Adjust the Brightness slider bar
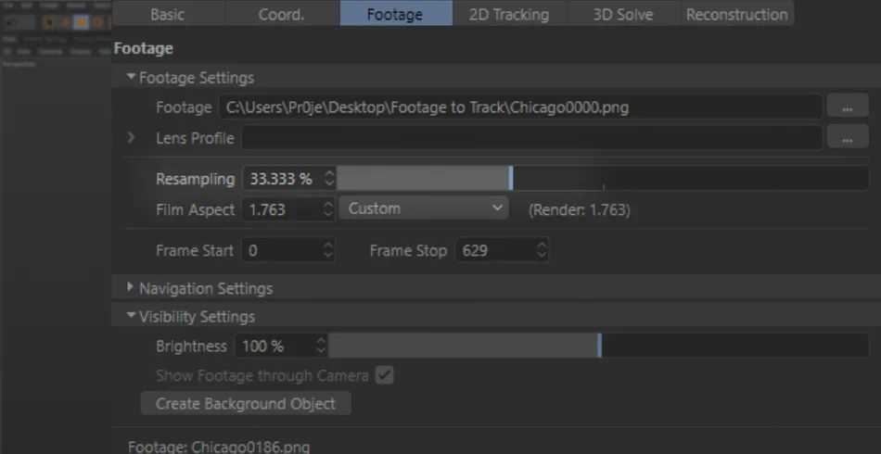Viewport: 881px width, 454px height. coord(599,345)
